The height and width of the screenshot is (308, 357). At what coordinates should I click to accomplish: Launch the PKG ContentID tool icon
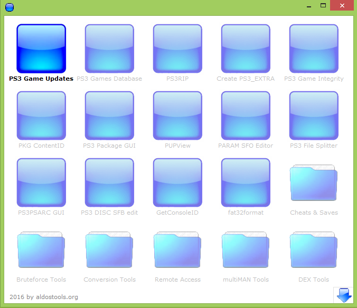41,115
